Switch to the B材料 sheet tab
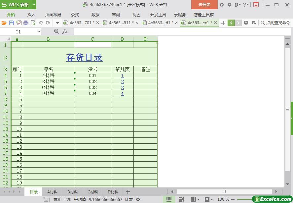 pos(73,192)
